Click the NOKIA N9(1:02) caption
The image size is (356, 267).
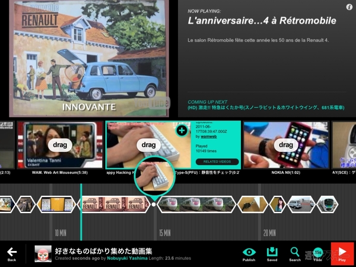pos(286,173)
